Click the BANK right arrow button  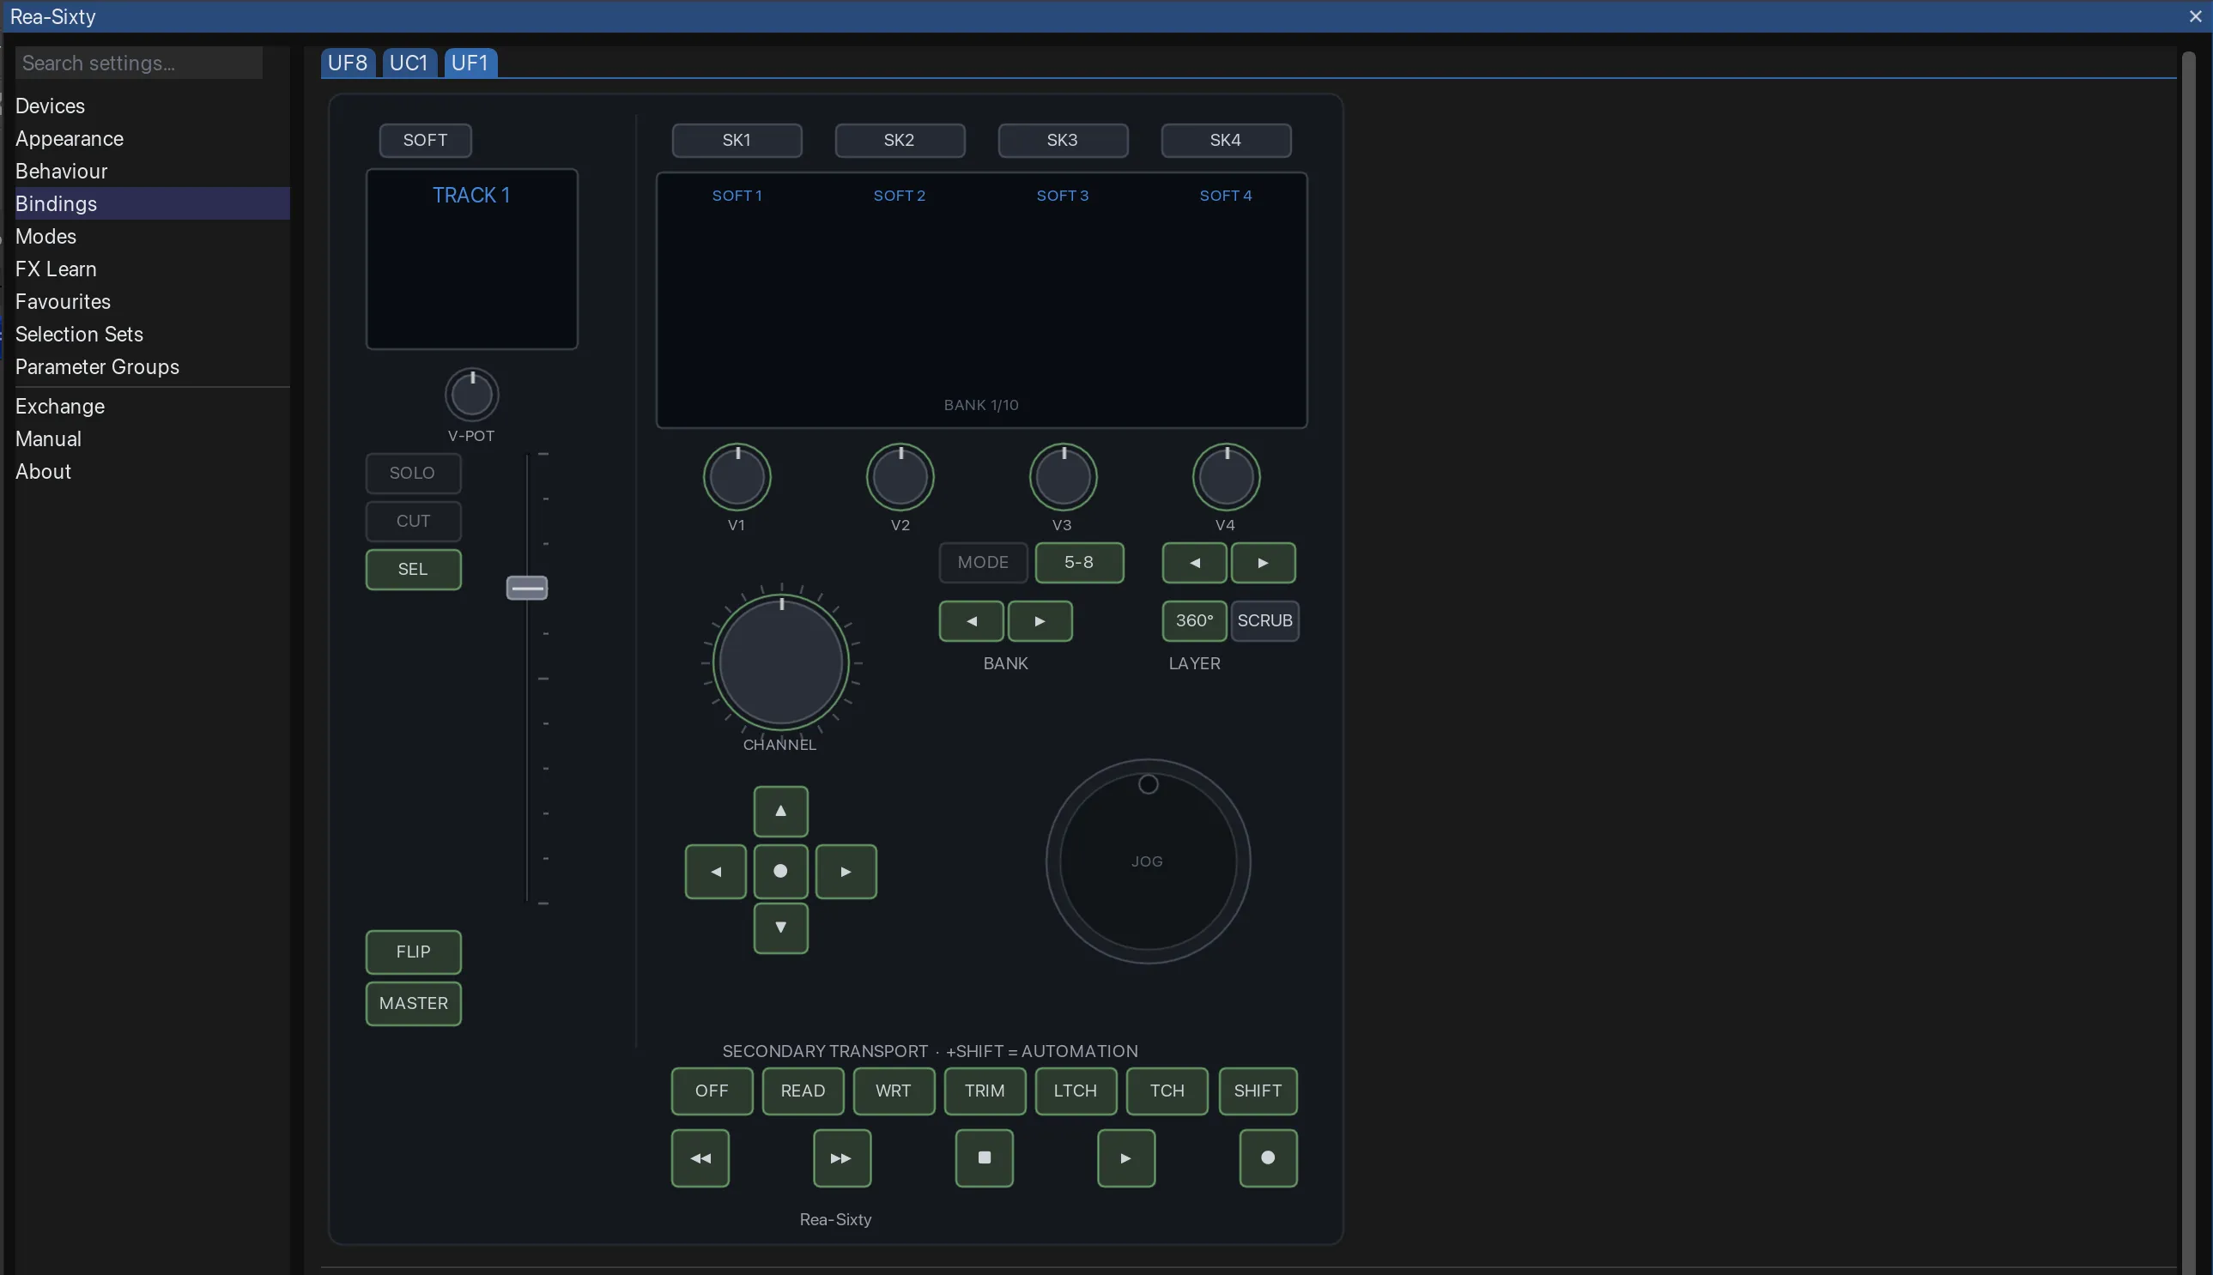click(x=1040, y=621)
